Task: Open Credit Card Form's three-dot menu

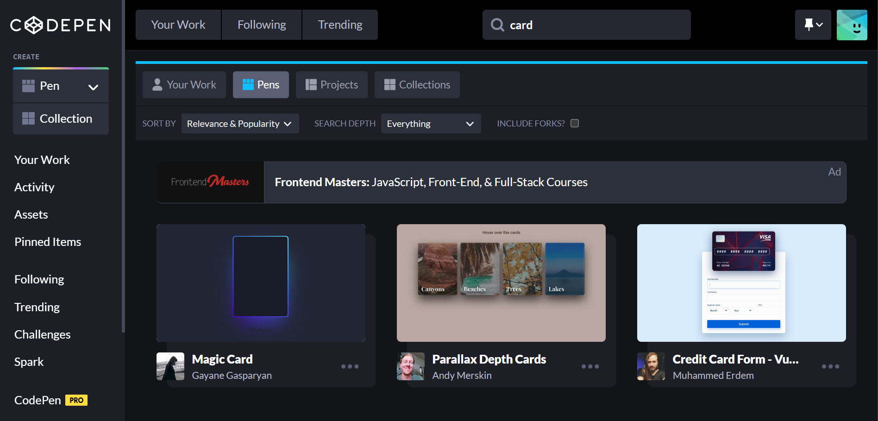Action: (x=830, y=366)
